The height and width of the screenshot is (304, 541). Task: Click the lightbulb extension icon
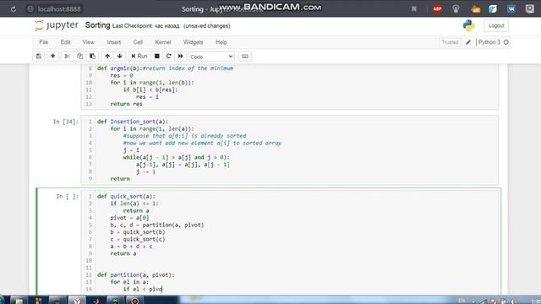pyautogui.click(x=456, y=9)
